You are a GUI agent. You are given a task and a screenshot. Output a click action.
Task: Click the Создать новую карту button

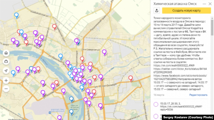pos(186,10)
